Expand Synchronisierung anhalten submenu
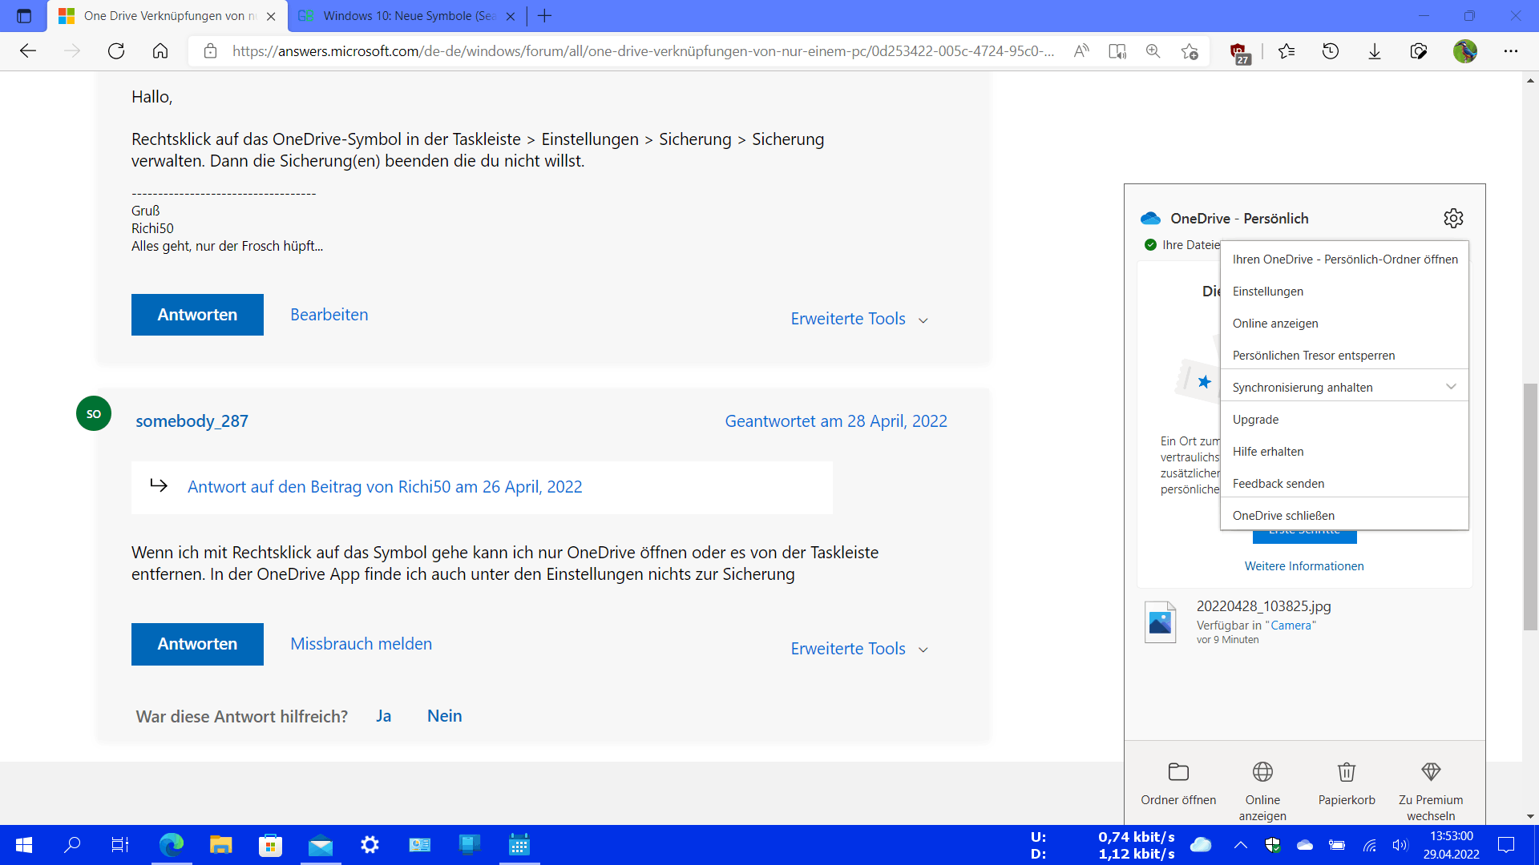 coord(1451,387)
